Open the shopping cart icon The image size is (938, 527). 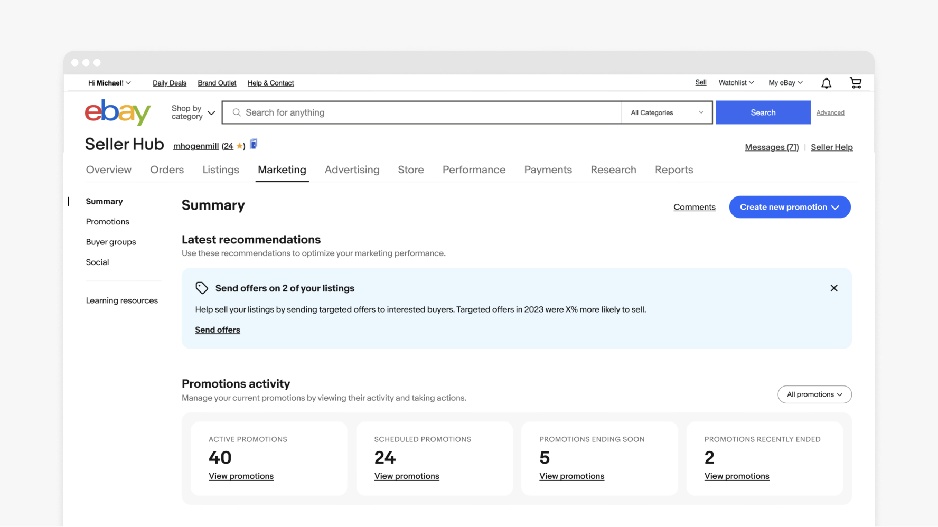coord(855,83)
